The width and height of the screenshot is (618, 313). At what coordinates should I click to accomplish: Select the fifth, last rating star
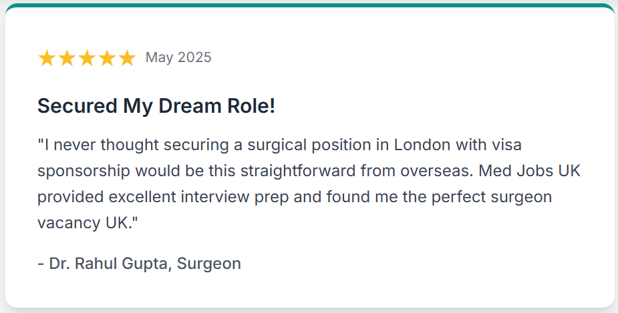(127, 58)
